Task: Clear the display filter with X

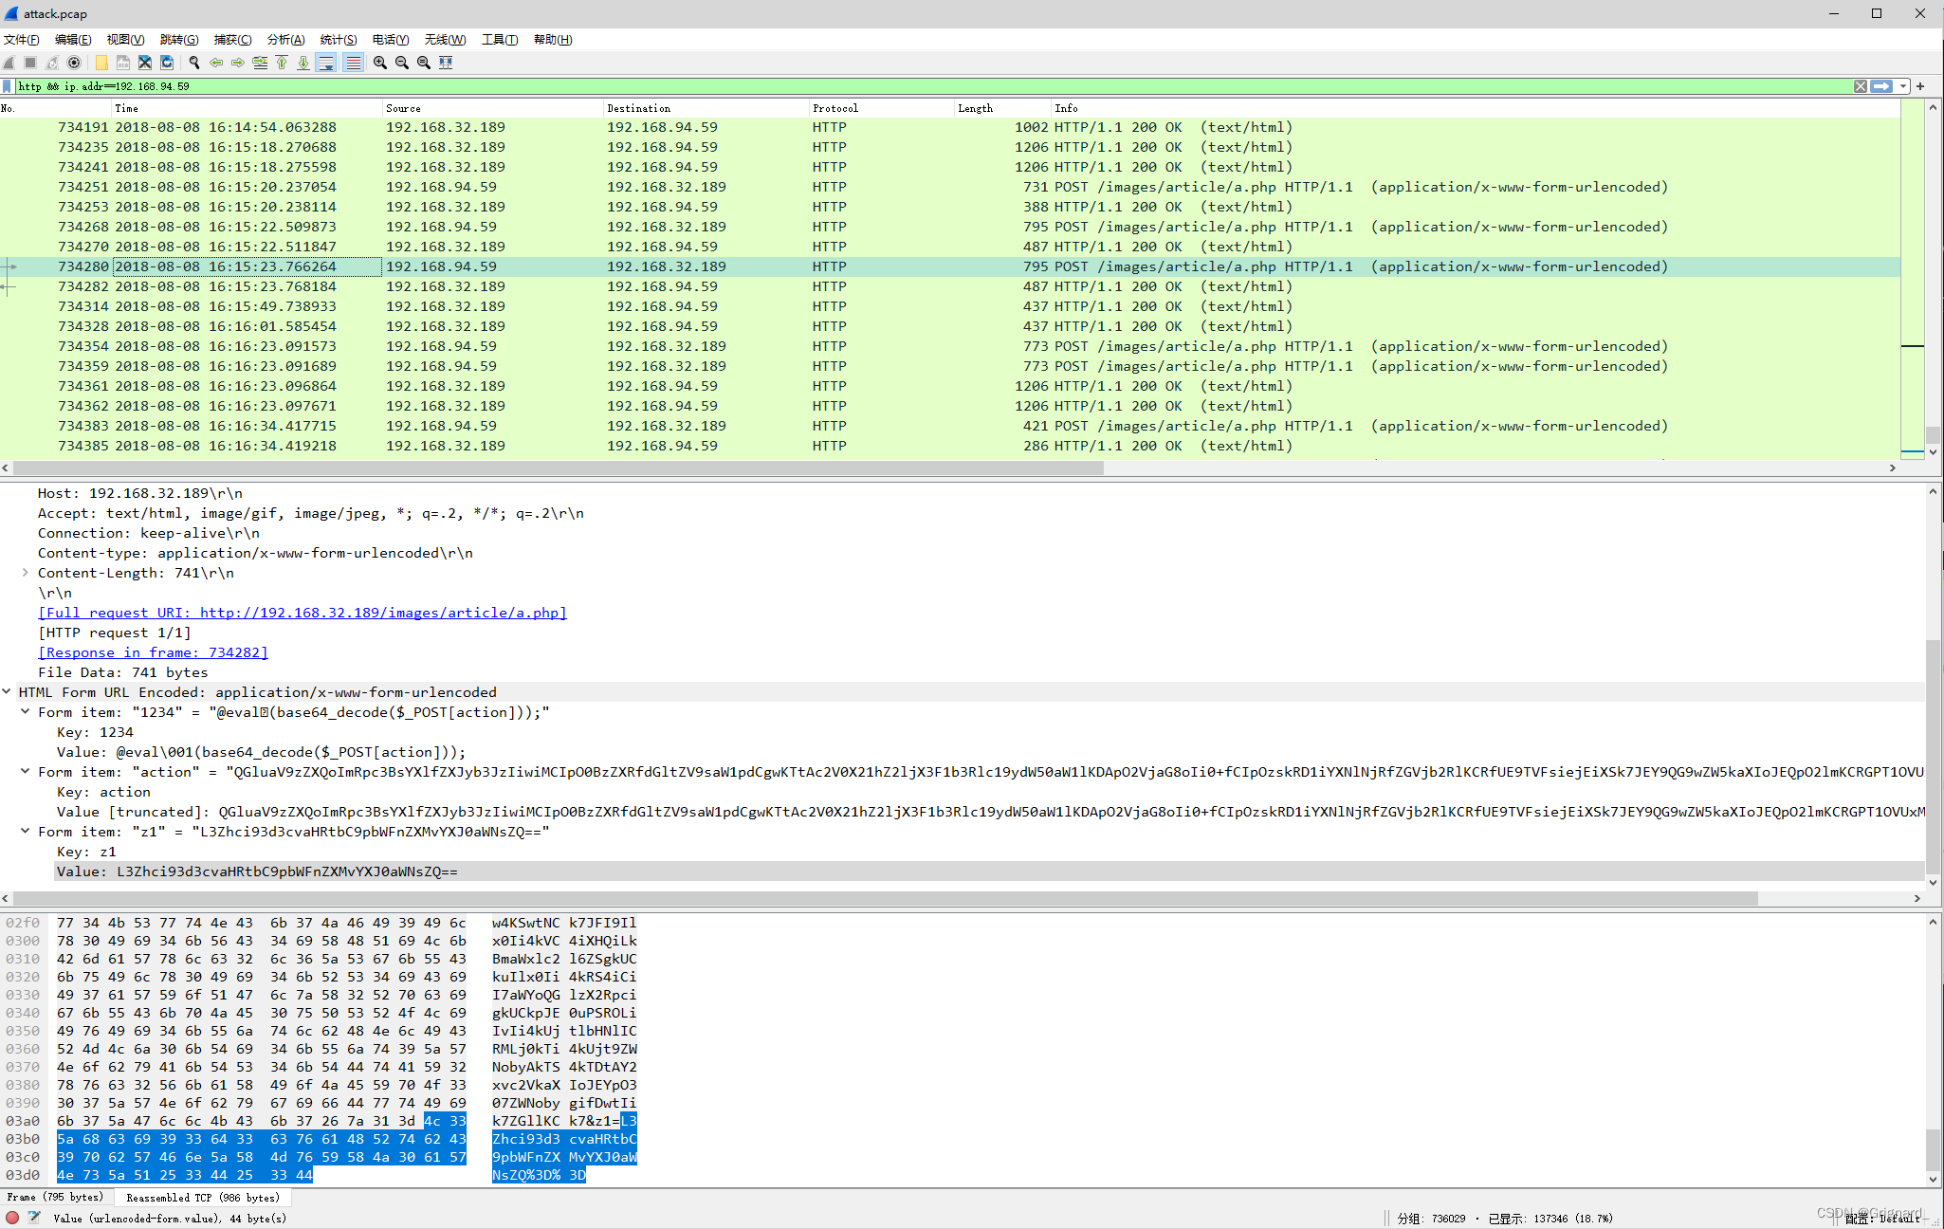Action: (x=1861, y=86)
